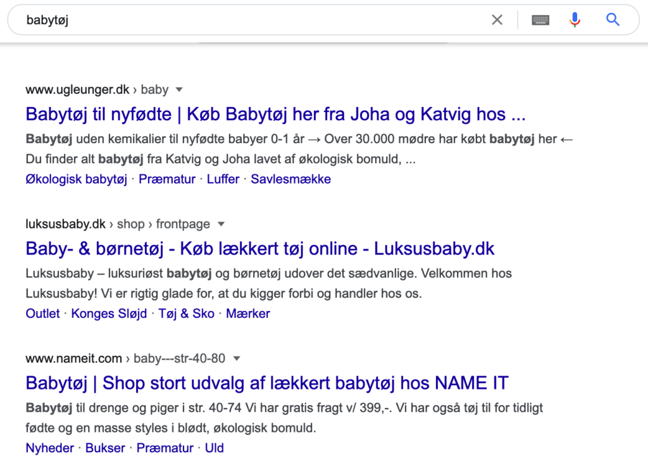Open the 'Mærker' sitelink
648x461 pixels.
coord(247,313)
